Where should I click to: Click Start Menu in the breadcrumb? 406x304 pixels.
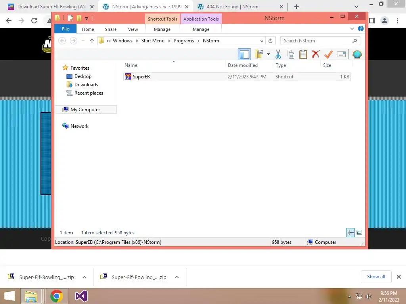153,41
